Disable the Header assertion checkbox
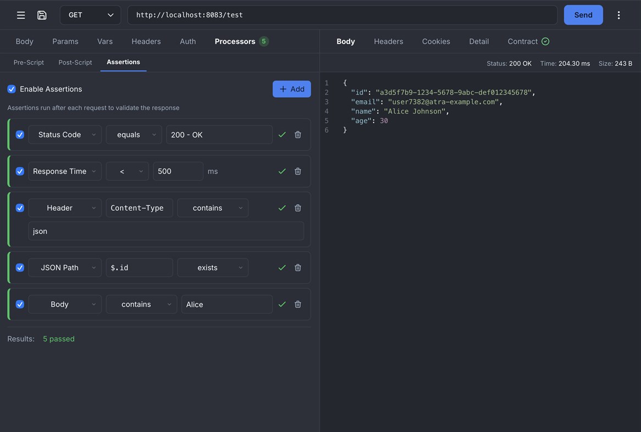This screenshot has width=641, height=432. pos(20,208)
